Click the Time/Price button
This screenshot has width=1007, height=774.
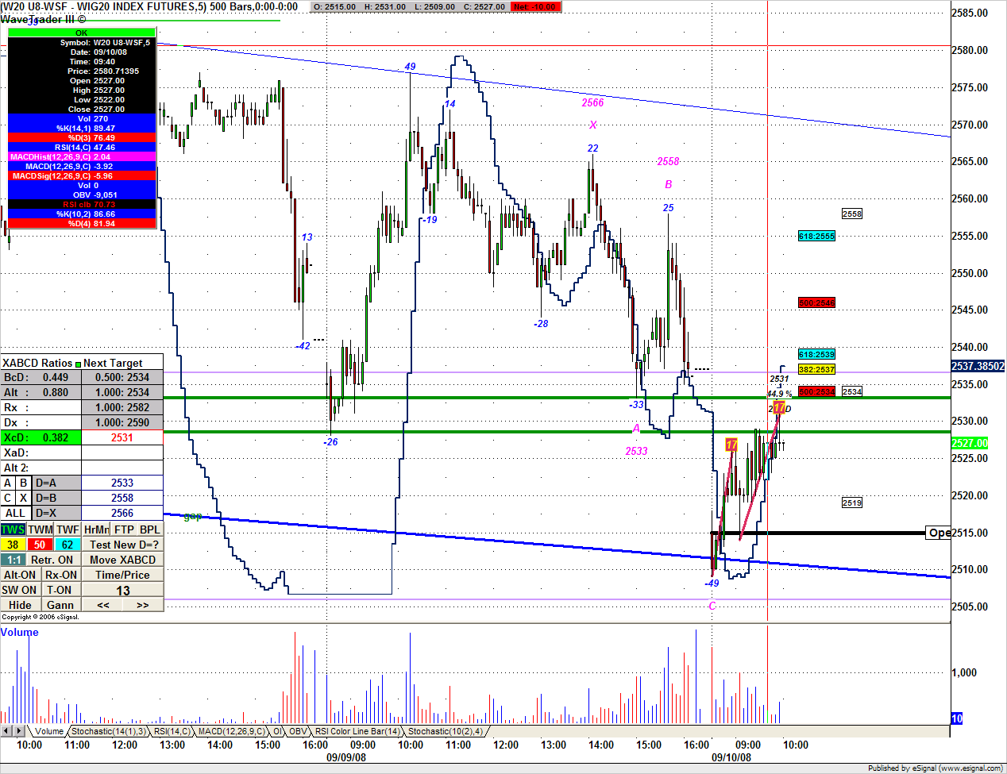(x=123, y=575)
